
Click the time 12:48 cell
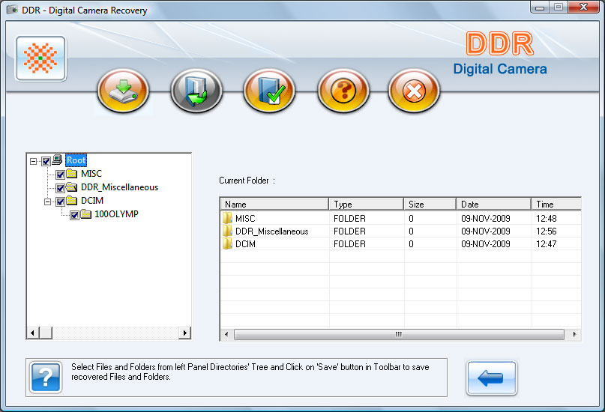point(547,219)
